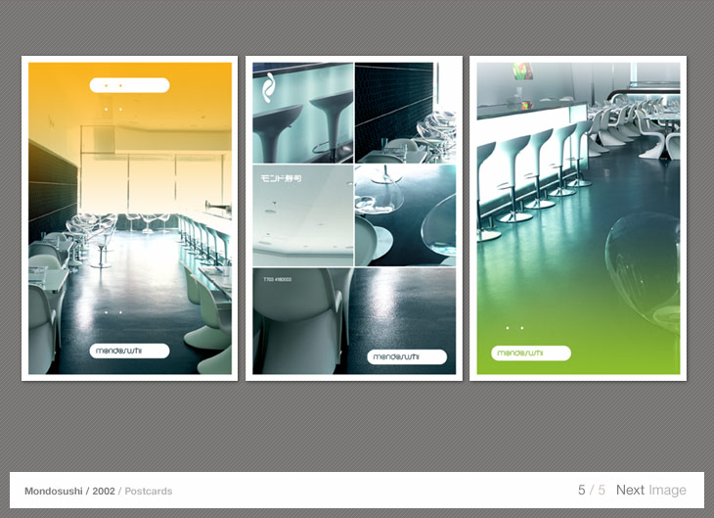Click the white ceiling collage panel
The height and width of the screenshot is (518, 714).
click(302, 220)
